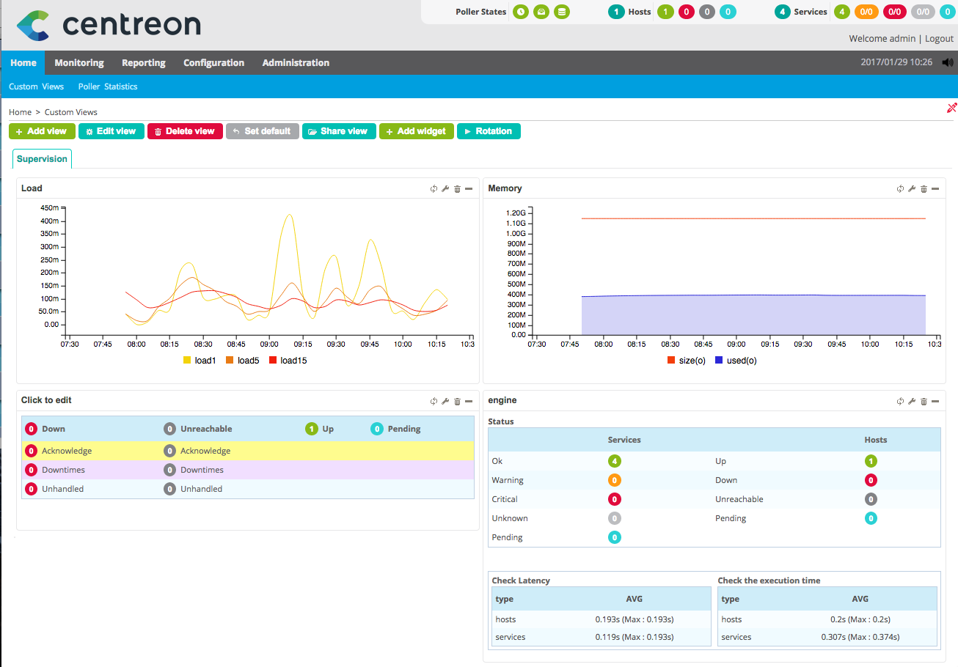Screen dimensions: 958x667
Task: Open Memory widget wrench settings
Action: [x=912, y=189]
